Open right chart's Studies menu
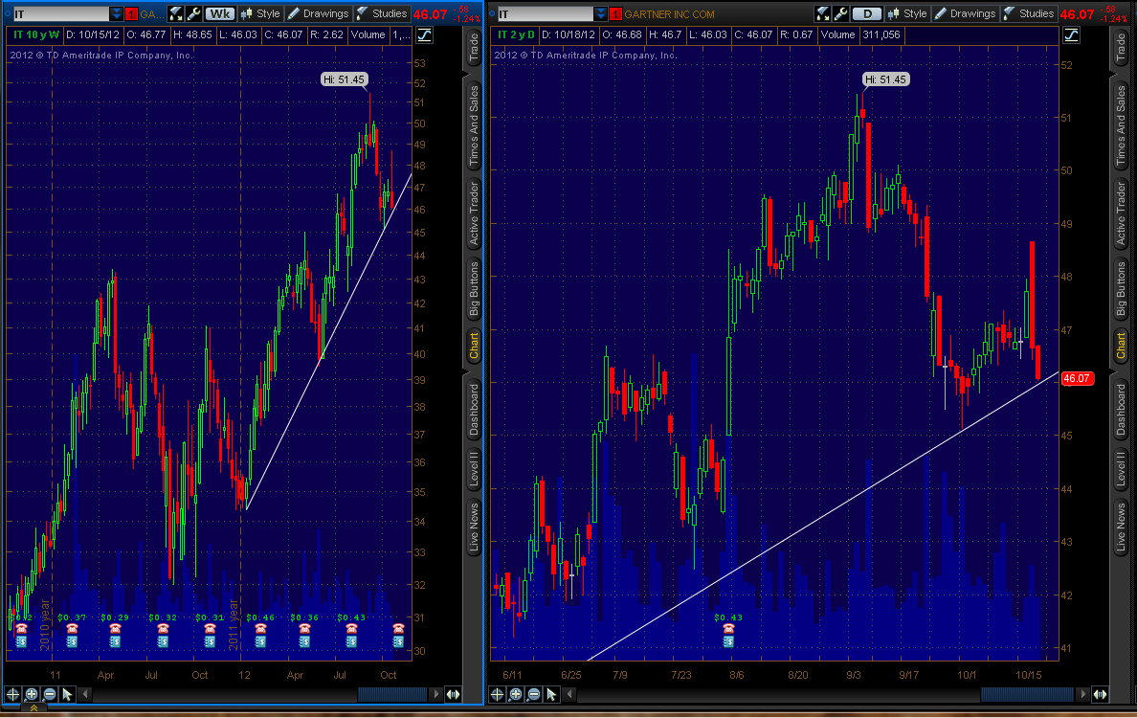Viewport: 1137px width, 718px height. click(x=1029, y=13)
